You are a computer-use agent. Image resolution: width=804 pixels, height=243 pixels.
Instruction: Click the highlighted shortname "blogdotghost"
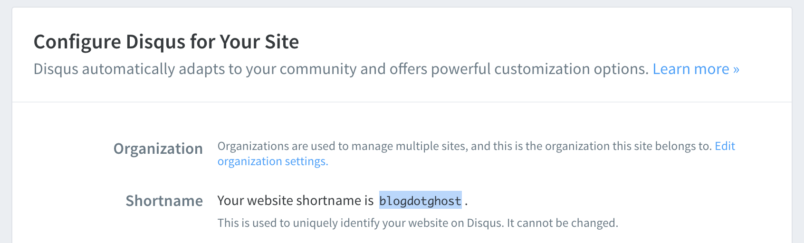coord(420,201)
